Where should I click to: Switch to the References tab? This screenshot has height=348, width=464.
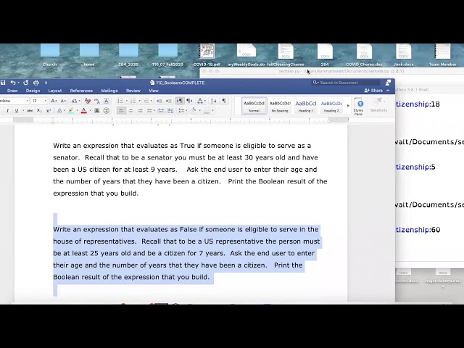click(x=81, y=91)
